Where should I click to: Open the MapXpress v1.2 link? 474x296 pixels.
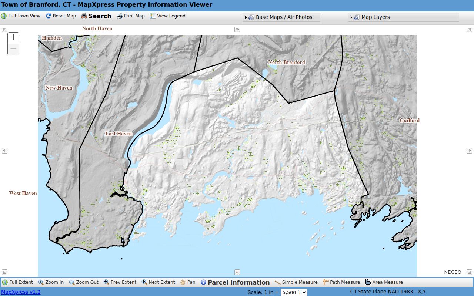pos(21,292)
